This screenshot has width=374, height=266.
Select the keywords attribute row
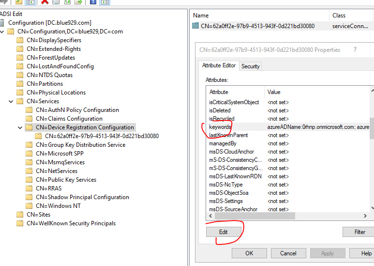point(220,127)
